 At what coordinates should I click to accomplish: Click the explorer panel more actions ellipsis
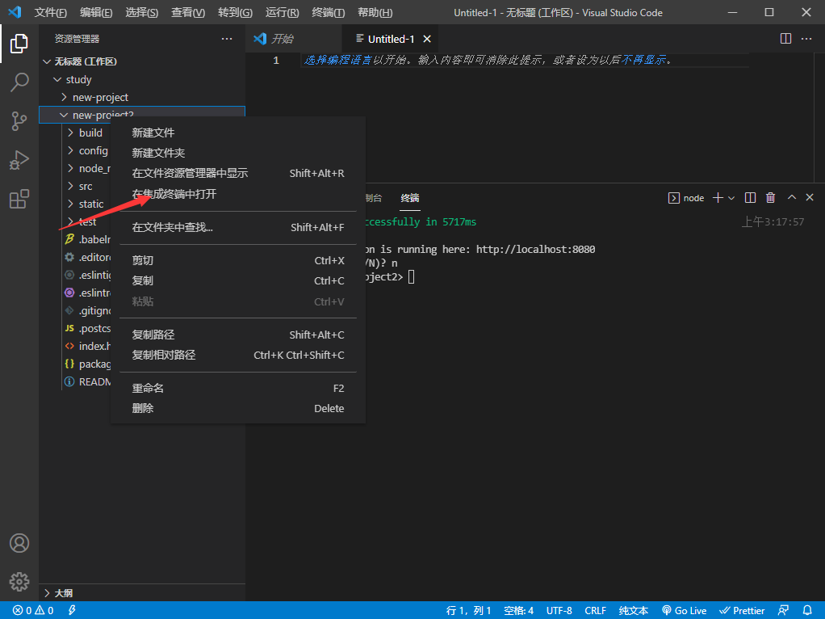tap(227, 39)
